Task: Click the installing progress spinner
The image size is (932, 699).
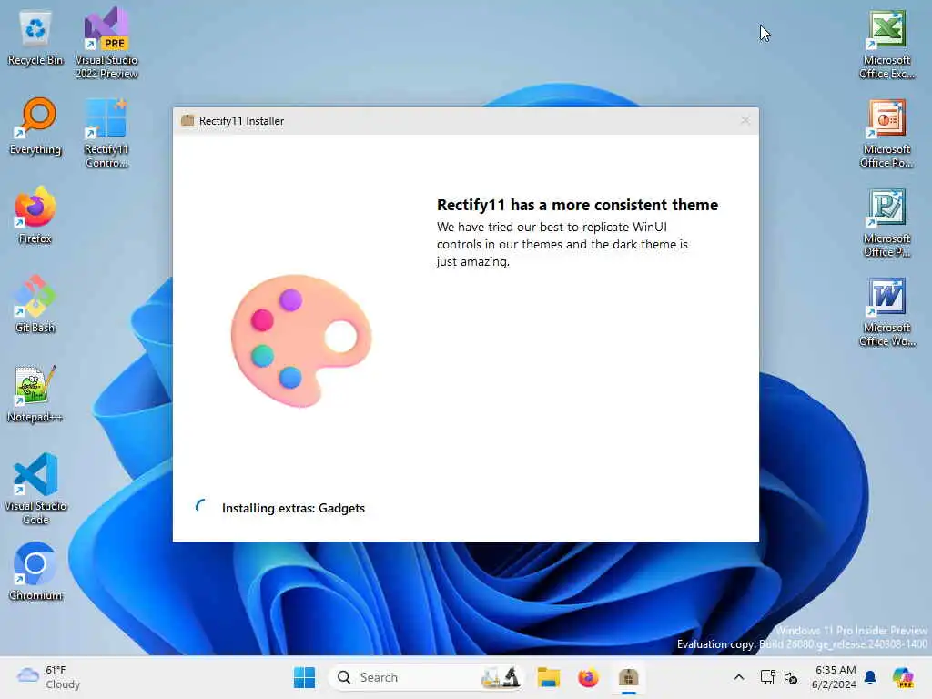Action: point(201,506)
